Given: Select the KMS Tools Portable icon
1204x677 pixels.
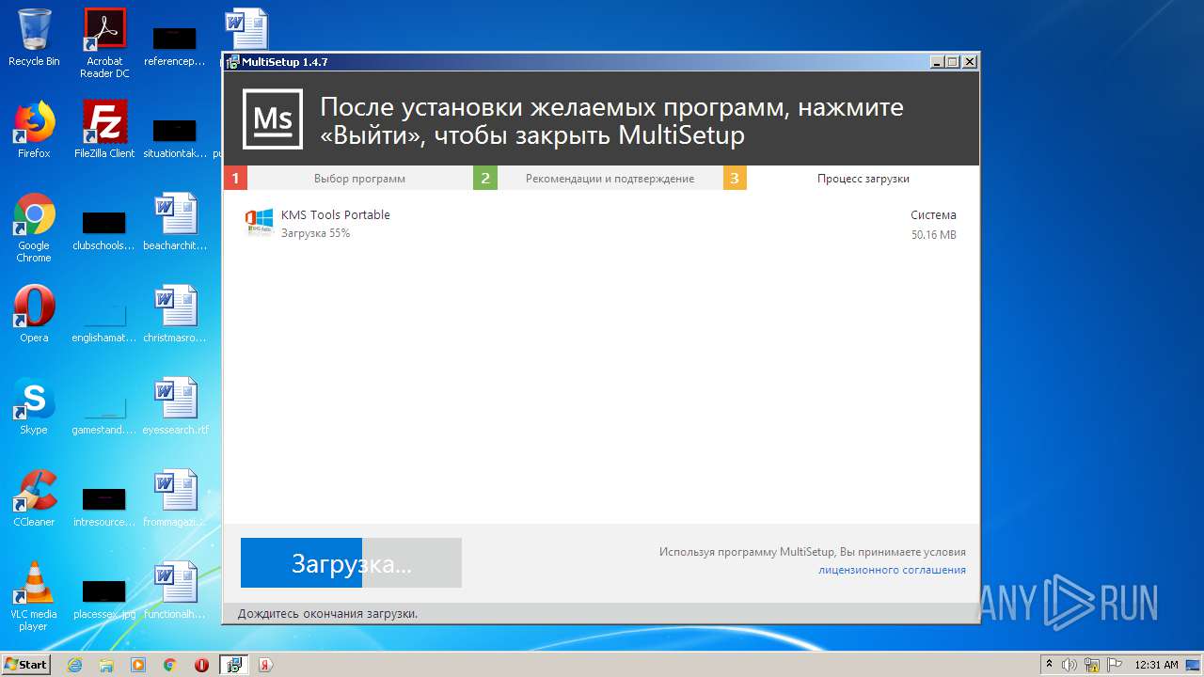Looking at the screenshot, I should pos(259,223).
